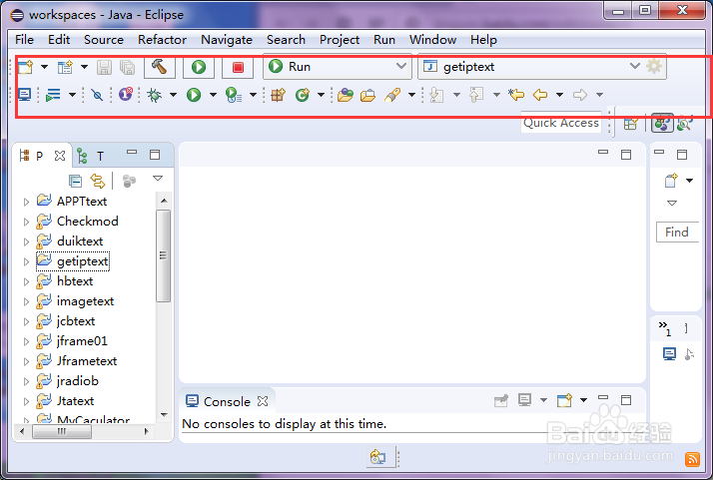Open the Refactor menu
This screenshot has height=480, width=713.
pyautogui.click(x=163, y=40)
